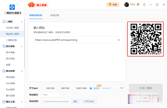Image resolution: width=167 pixels, height=108 pixels.
Task: Click the custom size slider handle
Action: pyautogui.click(x=109, y=88)
